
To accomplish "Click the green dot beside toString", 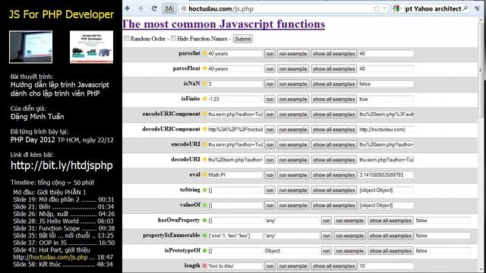I will pyautogui.click(x=204, y=190).
